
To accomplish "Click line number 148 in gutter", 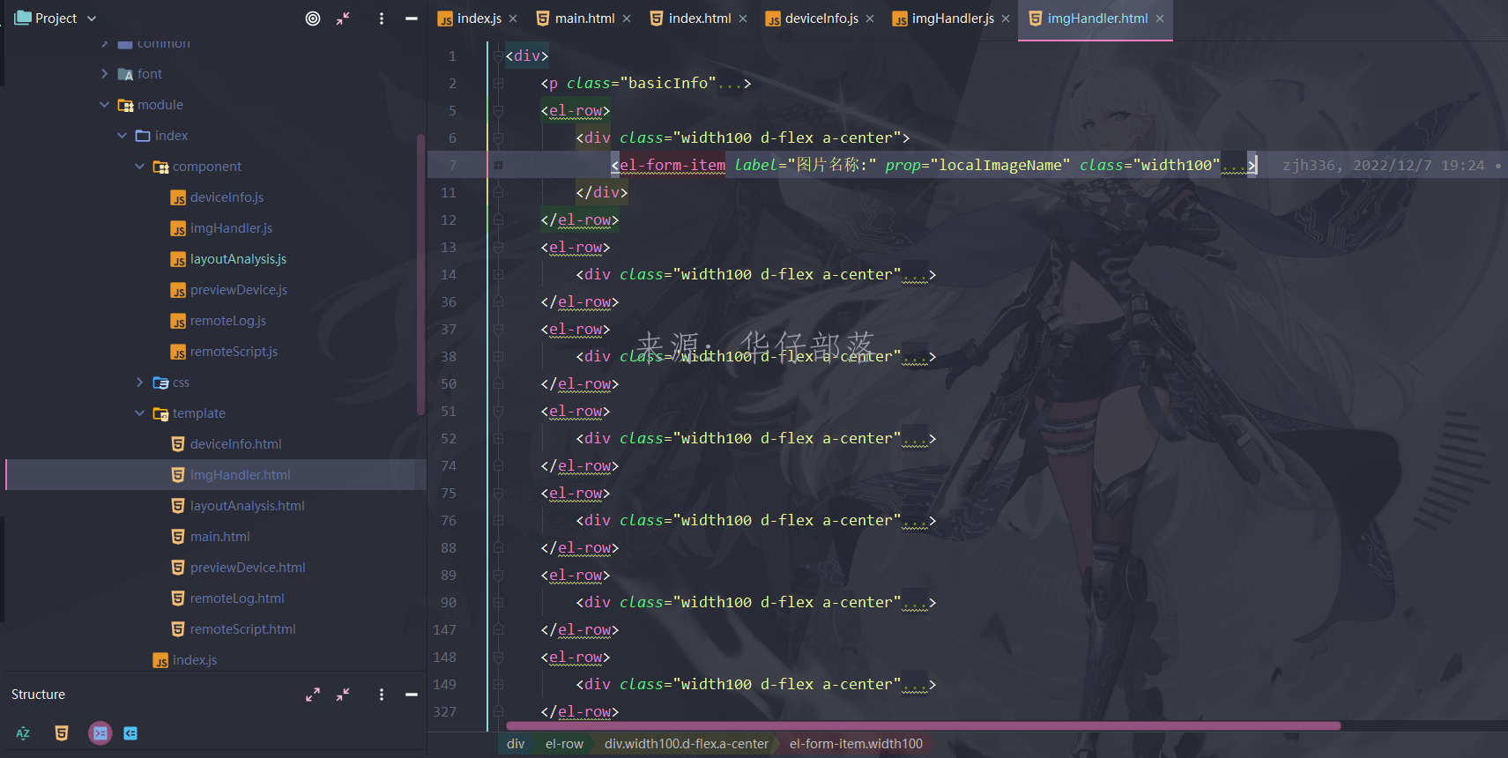I will [445, 658].
